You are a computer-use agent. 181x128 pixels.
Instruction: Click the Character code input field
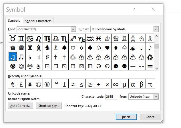point(111,97)
